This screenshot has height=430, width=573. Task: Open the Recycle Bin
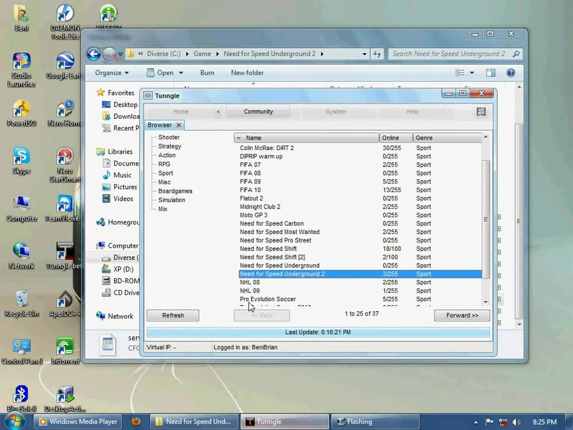coord(21,303)
